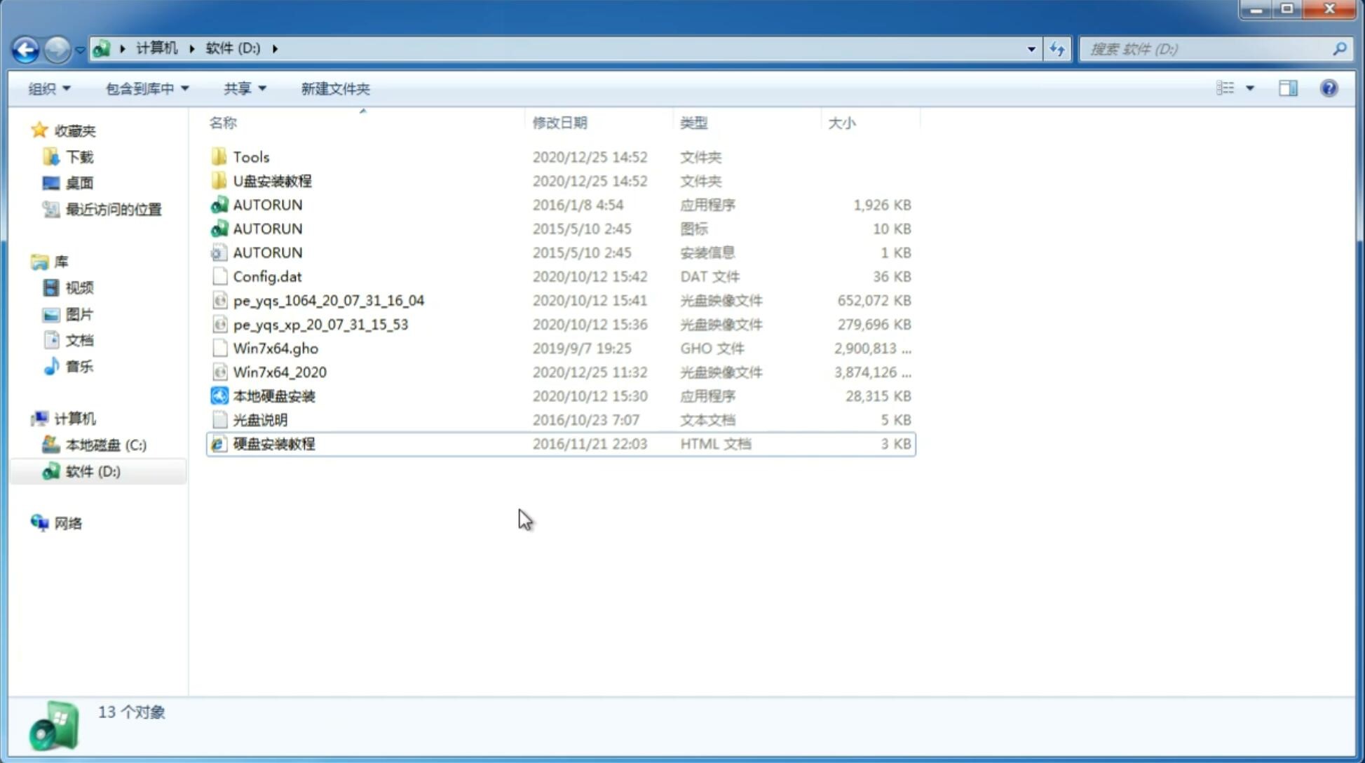The height and width of the screenshot is (763, 1365).
Task: Open Win7x64.gho GHO文件
Action: [x=276, y=348]
